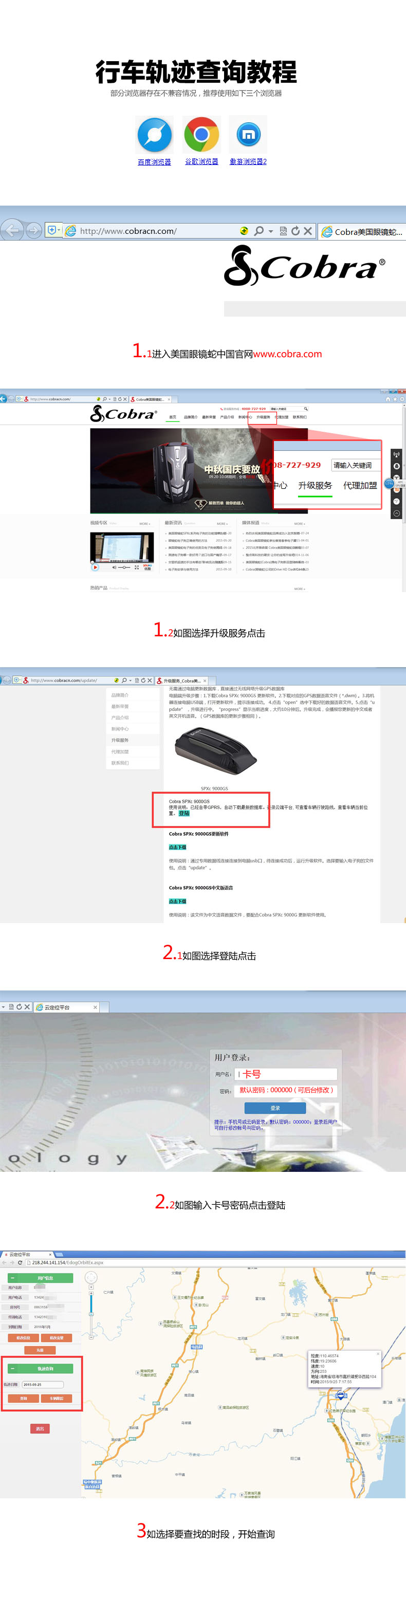The width and height of the screenshot is (406, 1617).
Task: Click the 车辆跟踪 button
Action: coord(57,1398)
